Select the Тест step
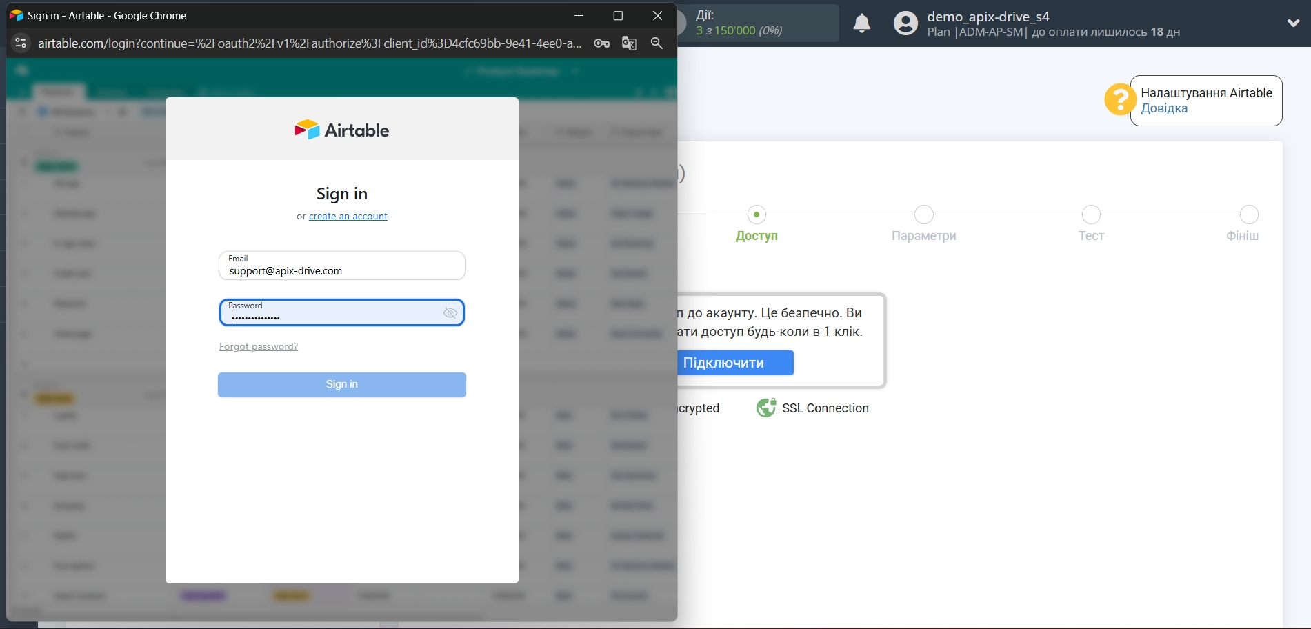Screen dimensions: 1311x629 point(1091,224)
